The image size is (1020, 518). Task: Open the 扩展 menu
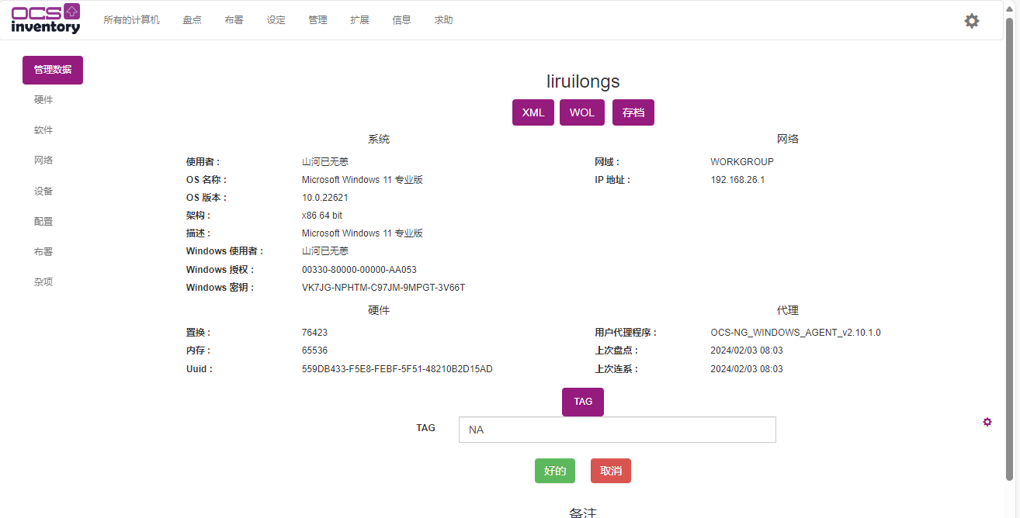[x=359, y=20]
